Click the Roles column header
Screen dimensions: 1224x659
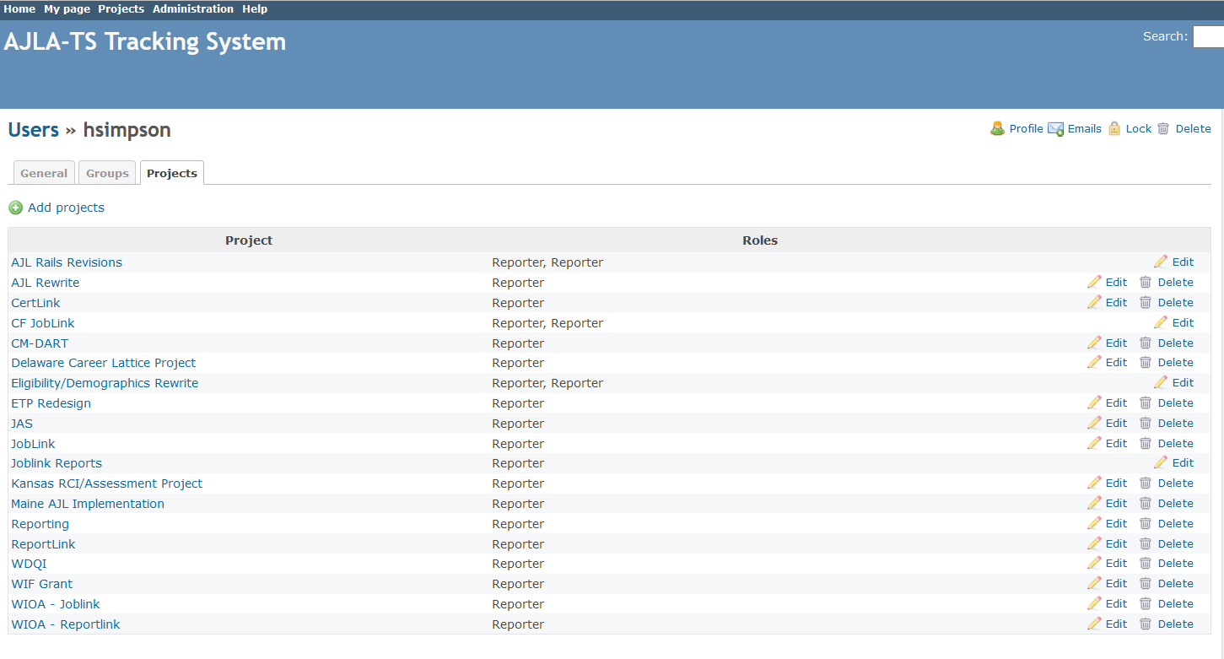coord(760,240)
